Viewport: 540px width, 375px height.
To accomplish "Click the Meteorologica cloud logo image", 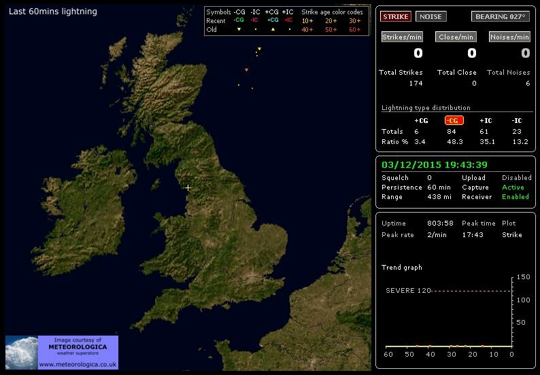I will [21, 353].
